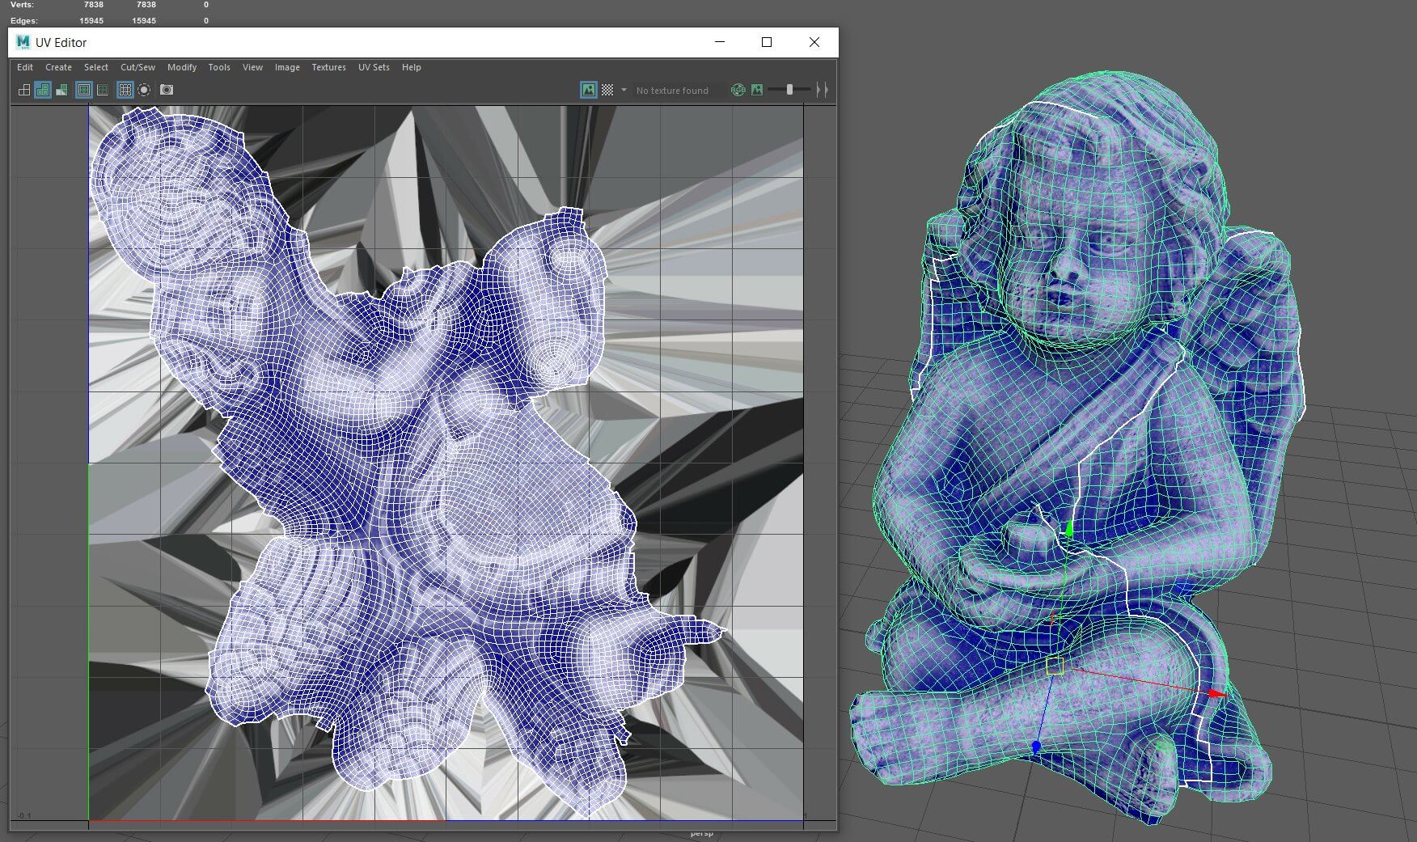
Task: Open the UV Sets menu
Action: coord(374,67)
